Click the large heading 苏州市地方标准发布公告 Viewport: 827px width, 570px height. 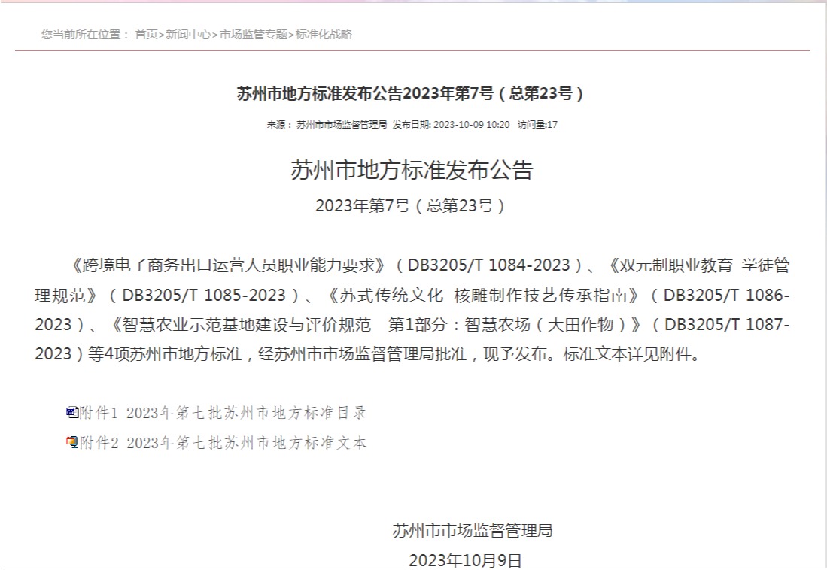[411, 170]
